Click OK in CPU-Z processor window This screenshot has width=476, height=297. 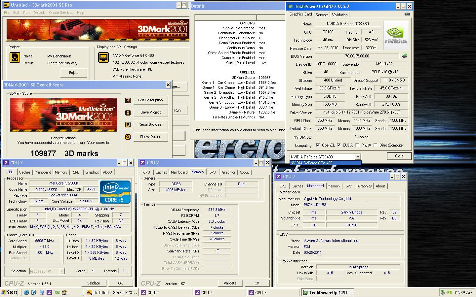coord(120,283)
